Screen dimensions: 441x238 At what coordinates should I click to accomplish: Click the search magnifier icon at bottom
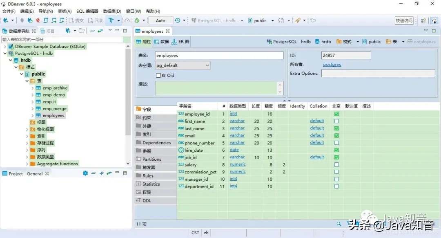click(339, 224)
